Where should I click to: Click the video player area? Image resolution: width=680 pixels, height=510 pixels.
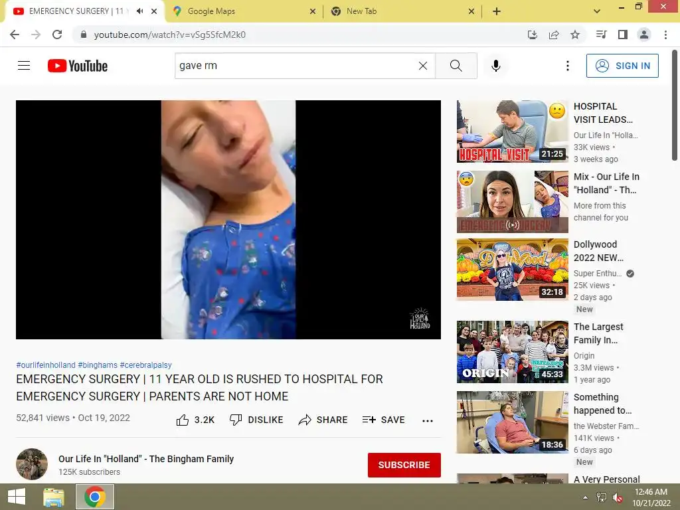[x=228, y=219]
